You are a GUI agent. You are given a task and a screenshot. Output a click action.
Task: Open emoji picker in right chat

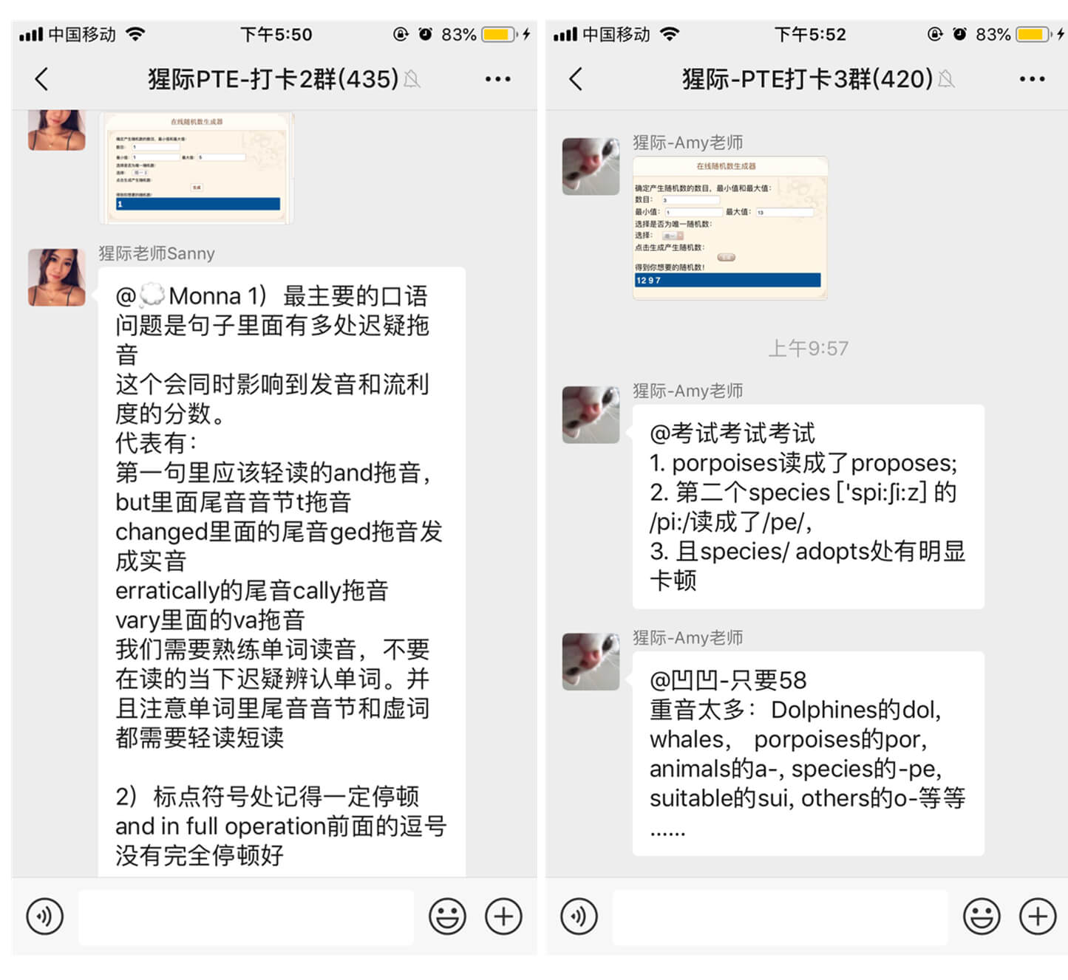(x=982, y=916)
